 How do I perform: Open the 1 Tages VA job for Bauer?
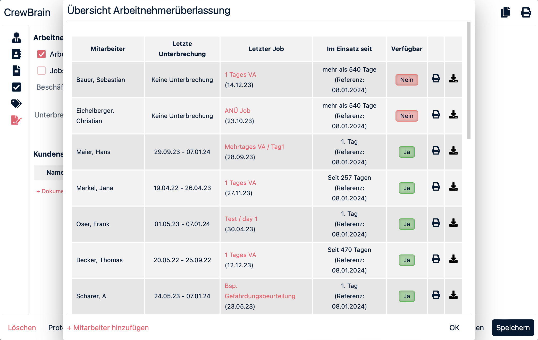pyautogui.click(x=240, y=75)
